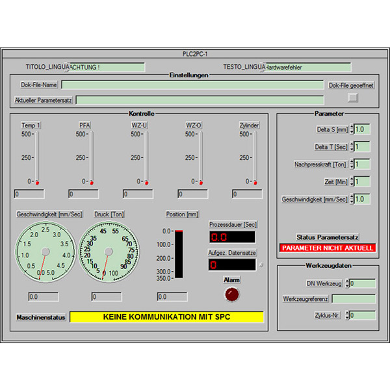Click the numeric field below Position bar

[x=172, y=297]
